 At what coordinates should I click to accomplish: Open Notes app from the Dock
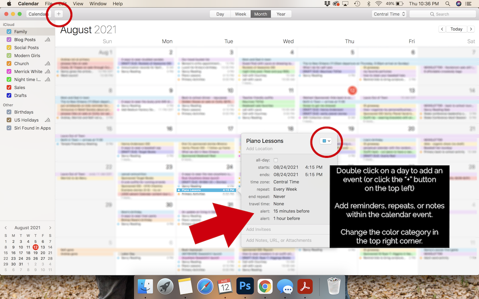coord(185,286)
